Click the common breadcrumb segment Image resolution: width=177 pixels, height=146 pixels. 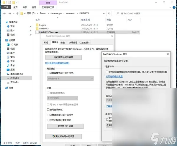[x=71, y=14]
